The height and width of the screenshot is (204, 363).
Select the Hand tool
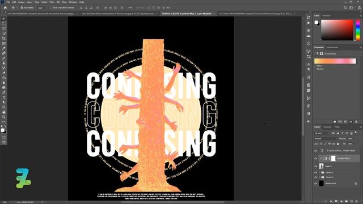click(4, 112)
